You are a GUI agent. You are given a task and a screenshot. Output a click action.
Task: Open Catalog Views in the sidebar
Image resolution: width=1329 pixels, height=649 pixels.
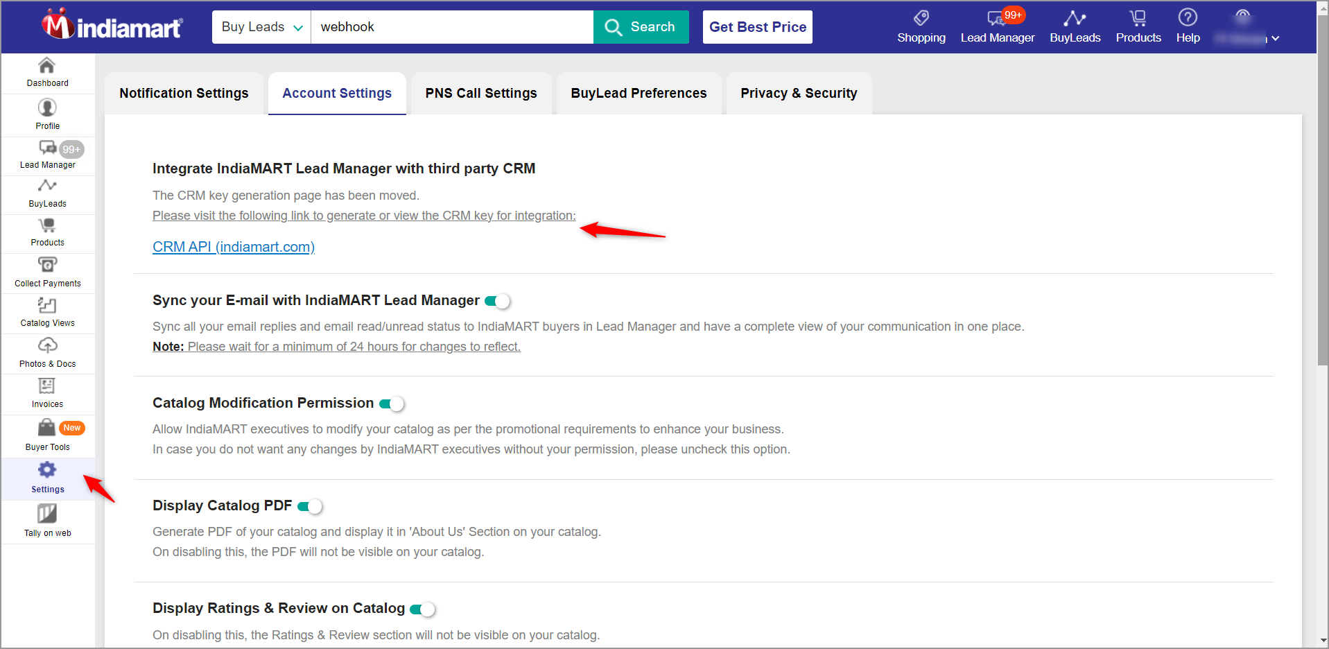(x=47, y=313)
